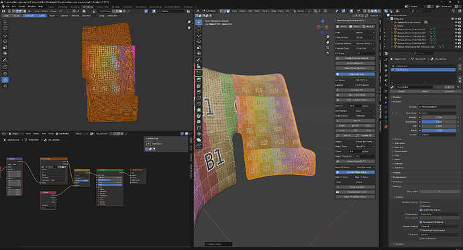Open the Render properties tab icon

pyautogui.click(x=386, y=66)
